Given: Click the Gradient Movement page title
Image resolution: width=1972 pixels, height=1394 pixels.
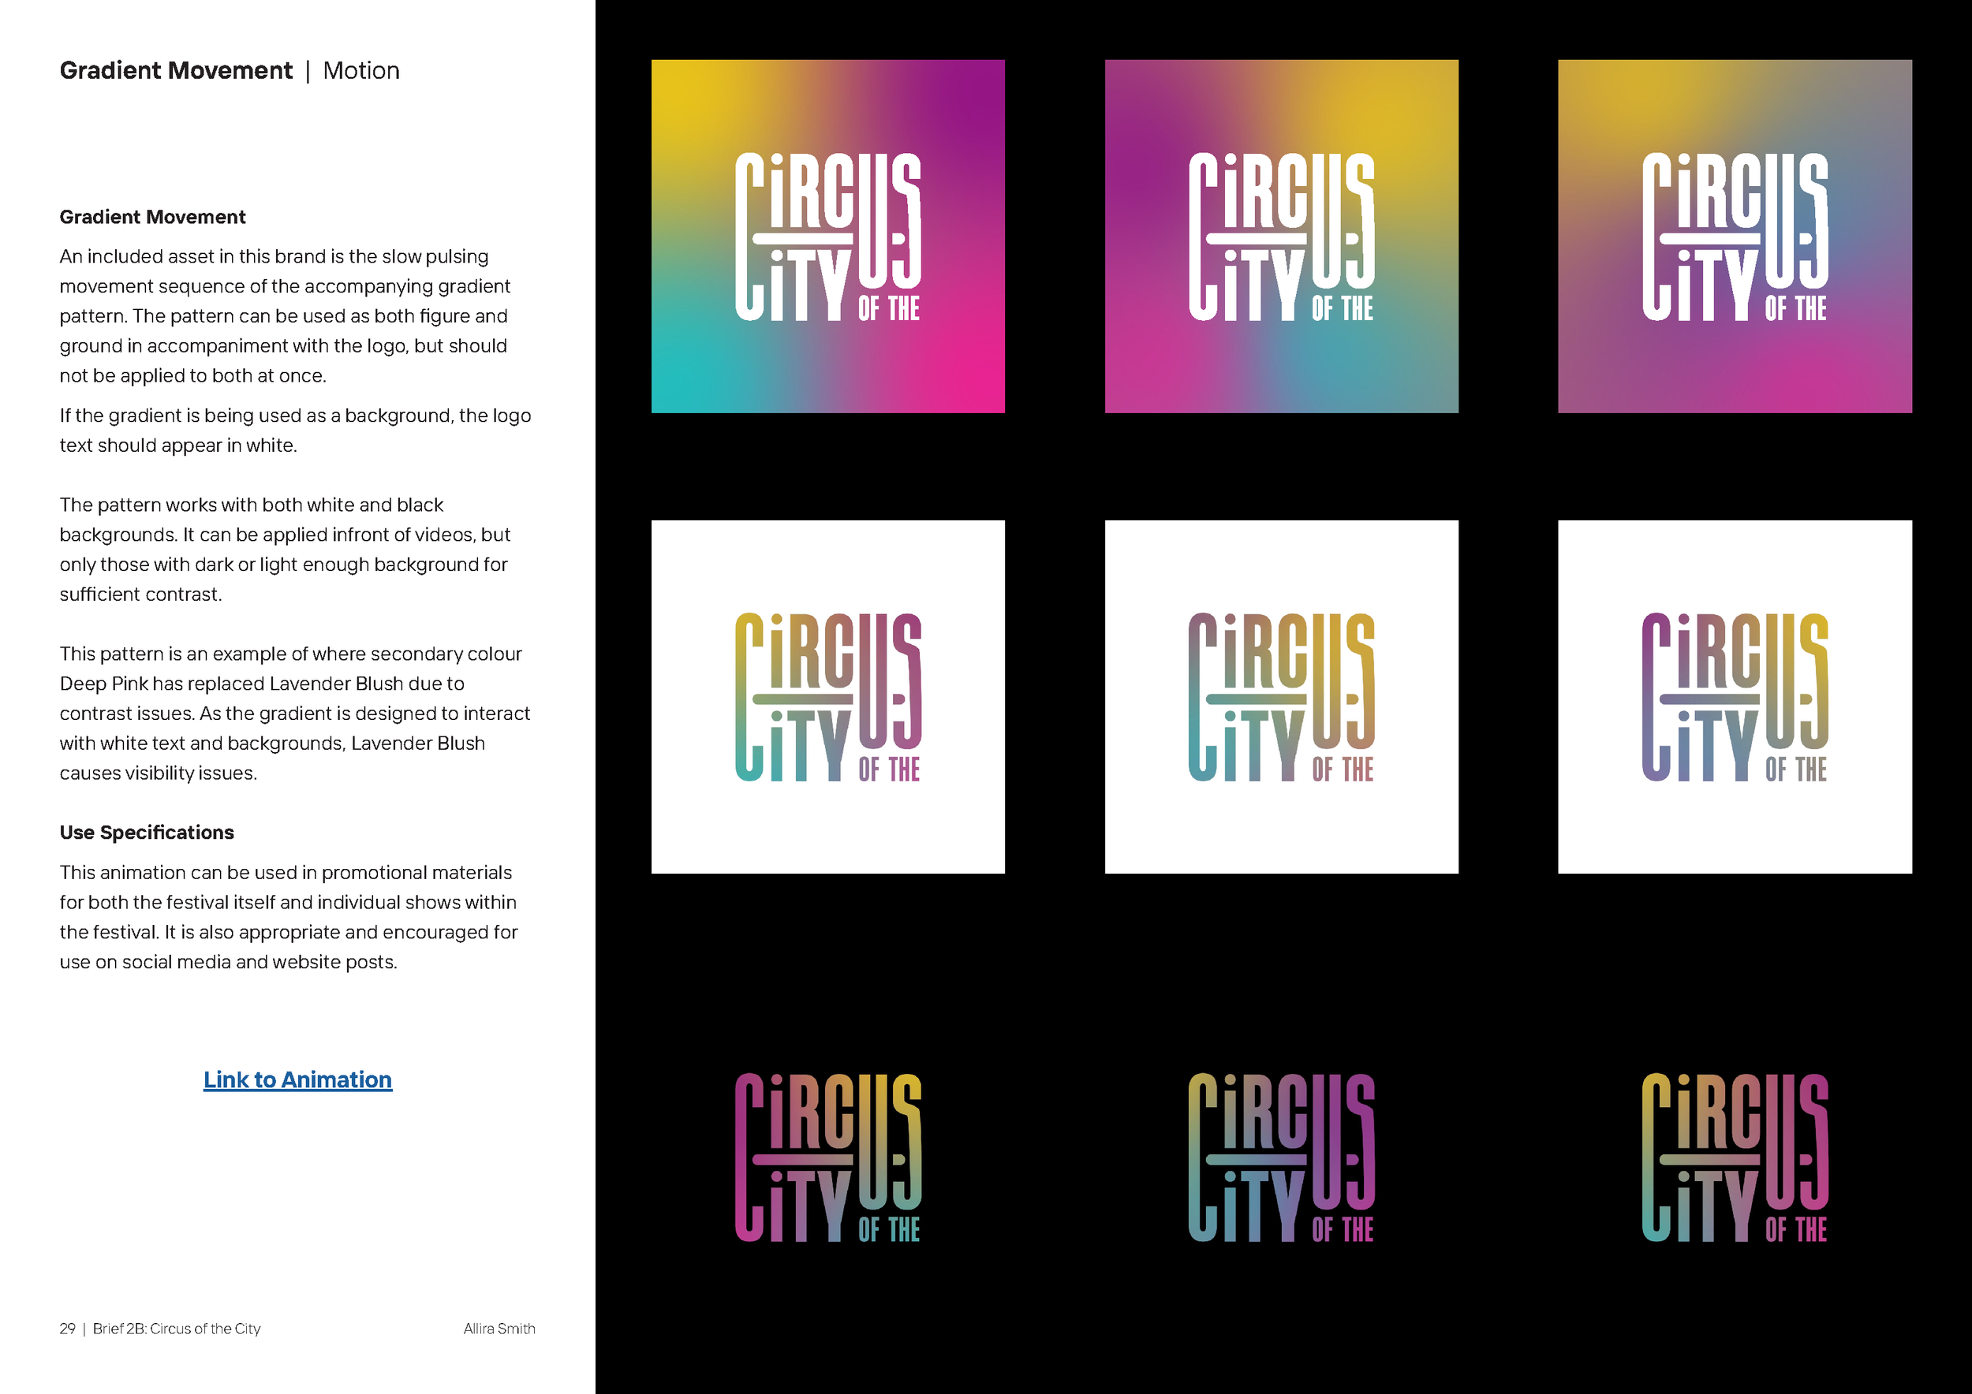Looking at the screenshot, I should click(176, 70).
